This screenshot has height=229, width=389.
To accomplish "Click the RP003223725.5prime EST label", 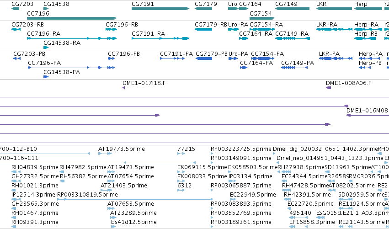I will point(241,149).
